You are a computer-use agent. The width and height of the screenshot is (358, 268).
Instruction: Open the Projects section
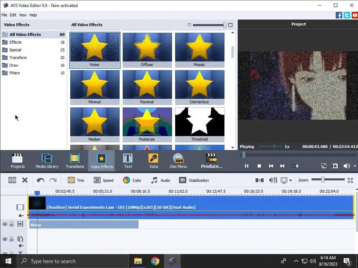tap(17, 161)
